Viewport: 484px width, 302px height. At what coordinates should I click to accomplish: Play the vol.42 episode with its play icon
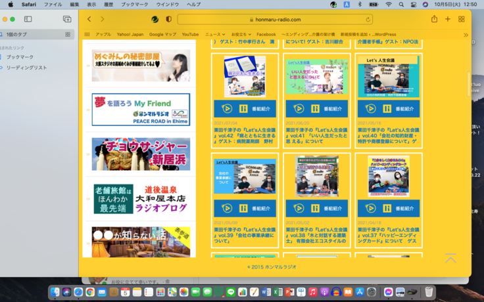click(x=227, y=109)
